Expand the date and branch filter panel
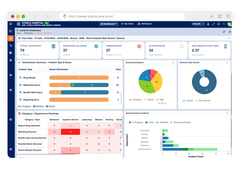 (229, 38)
